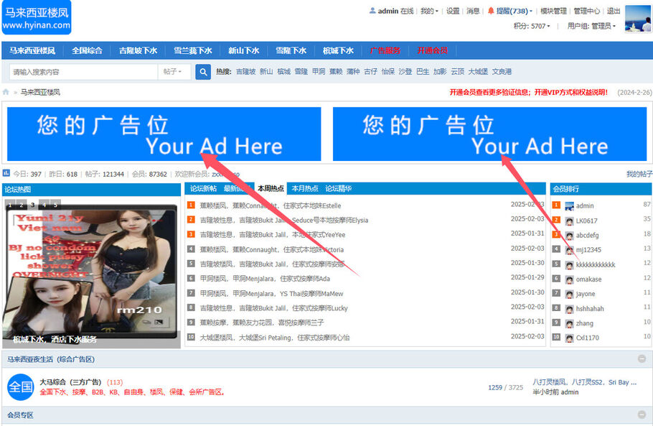The image size is (653, 426).
Task: Switch to the 本月热点 tab
Action: [x=306, y=189]
